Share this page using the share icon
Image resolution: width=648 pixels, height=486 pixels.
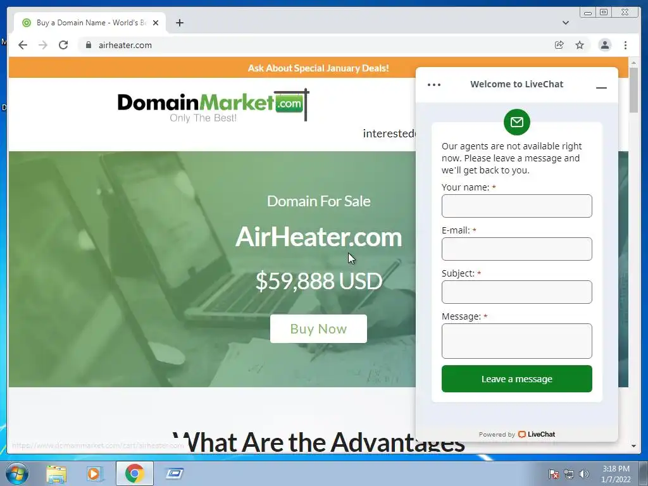click(559, 45)
